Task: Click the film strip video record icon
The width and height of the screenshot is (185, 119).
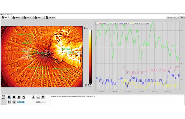Action: (9, 102)
